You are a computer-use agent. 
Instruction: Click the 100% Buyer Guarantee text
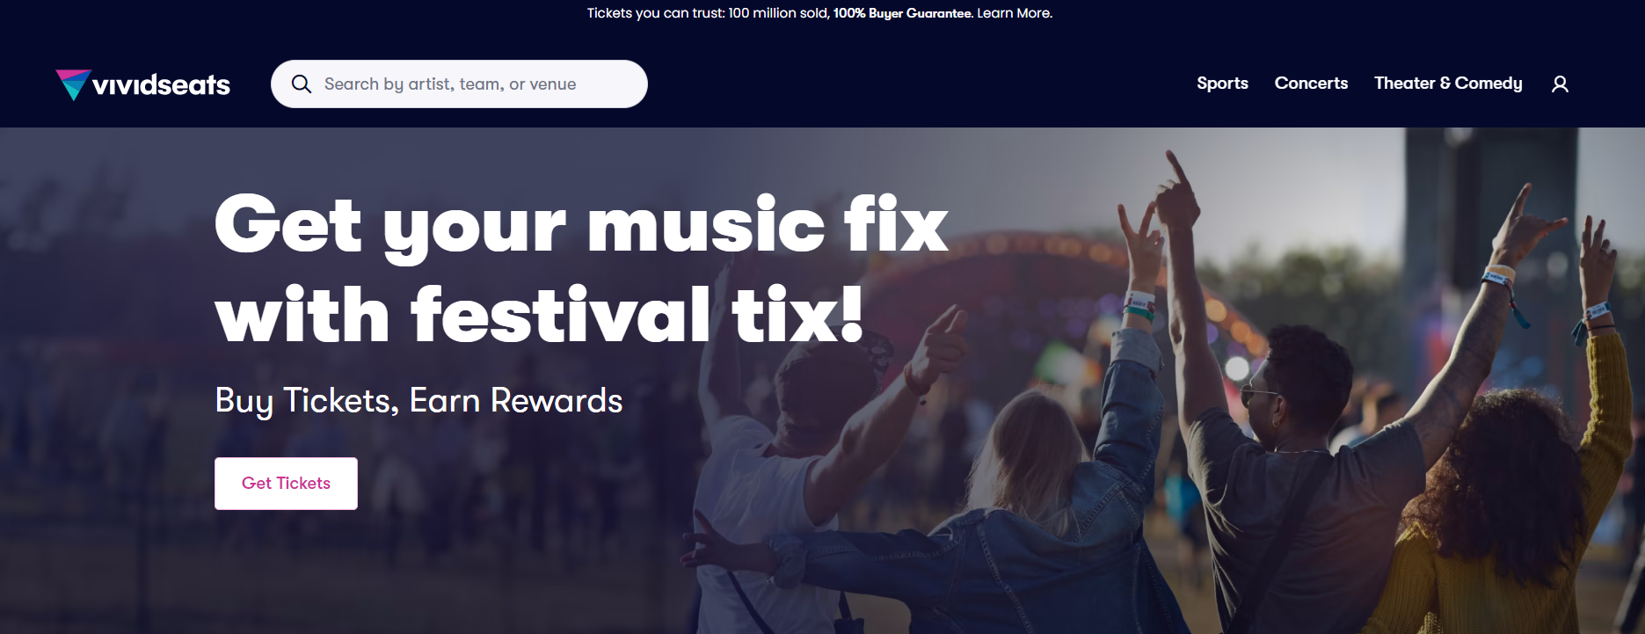pyautogui.click(x=903, y=13)
